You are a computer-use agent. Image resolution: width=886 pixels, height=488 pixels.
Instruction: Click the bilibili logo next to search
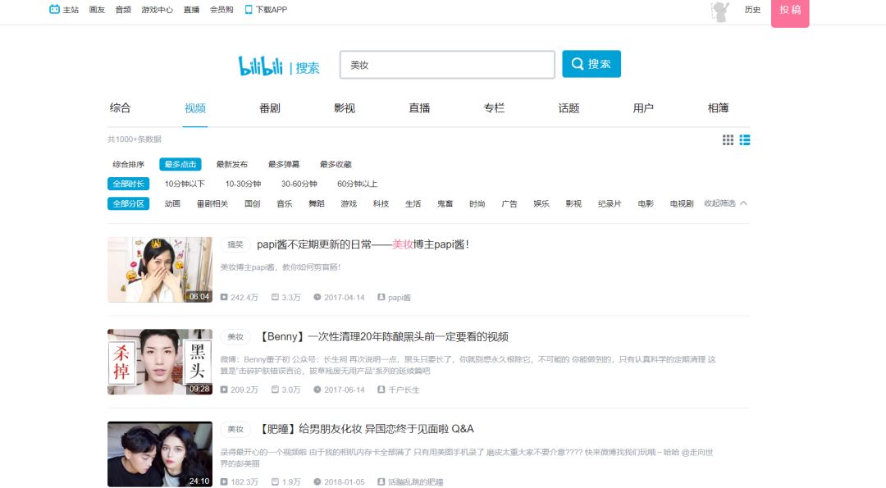[260, 66]
